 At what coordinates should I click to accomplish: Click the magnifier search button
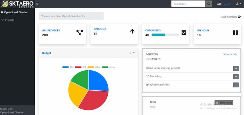pos(209,4)
